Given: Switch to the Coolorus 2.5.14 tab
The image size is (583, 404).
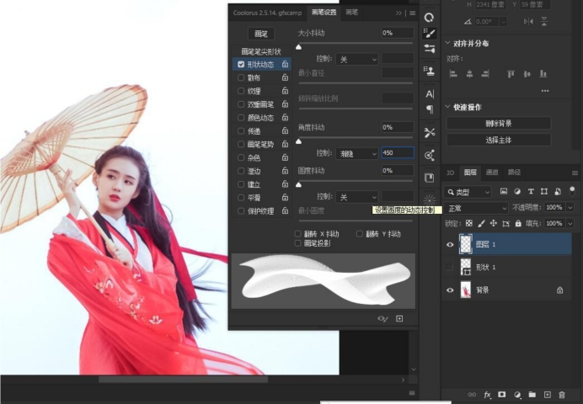Looking at the screenshot, I should [x=267, y=13].
